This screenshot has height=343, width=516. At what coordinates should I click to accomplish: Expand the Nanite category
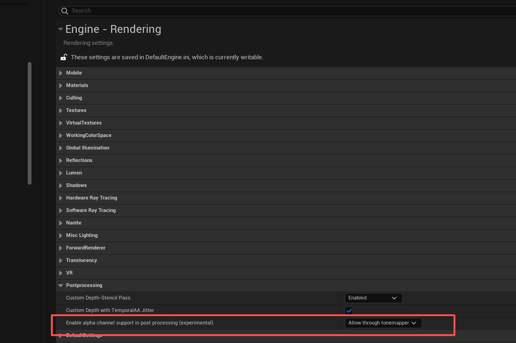[x=61, y=223]
